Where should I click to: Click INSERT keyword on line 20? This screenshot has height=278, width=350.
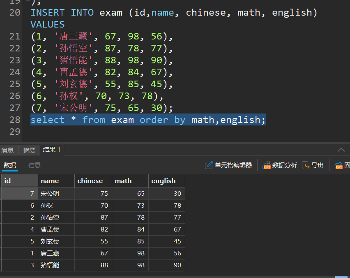48,12
